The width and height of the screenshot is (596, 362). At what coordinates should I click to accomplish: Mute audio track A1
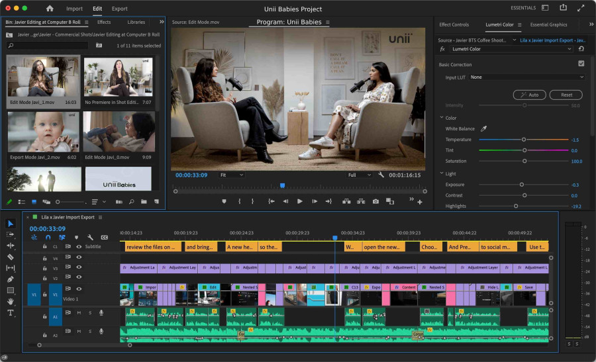coord(79,313)
